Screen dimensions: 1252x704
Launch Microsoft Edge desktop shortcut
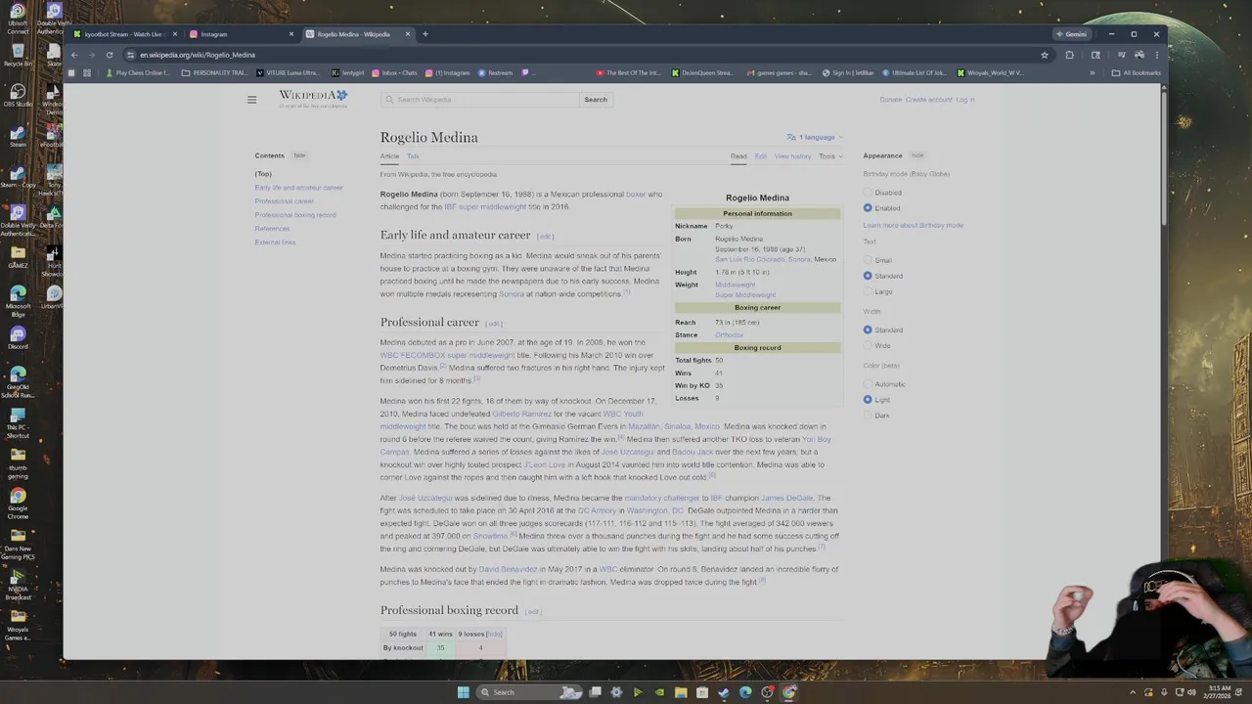click(x=18, y=300)
